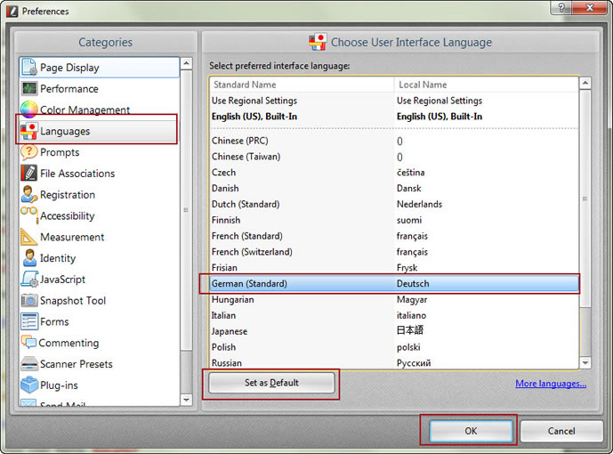The image size is (613, 454).
Task: Select Chinese (Taiwan) language row
Action: point(394,157)
